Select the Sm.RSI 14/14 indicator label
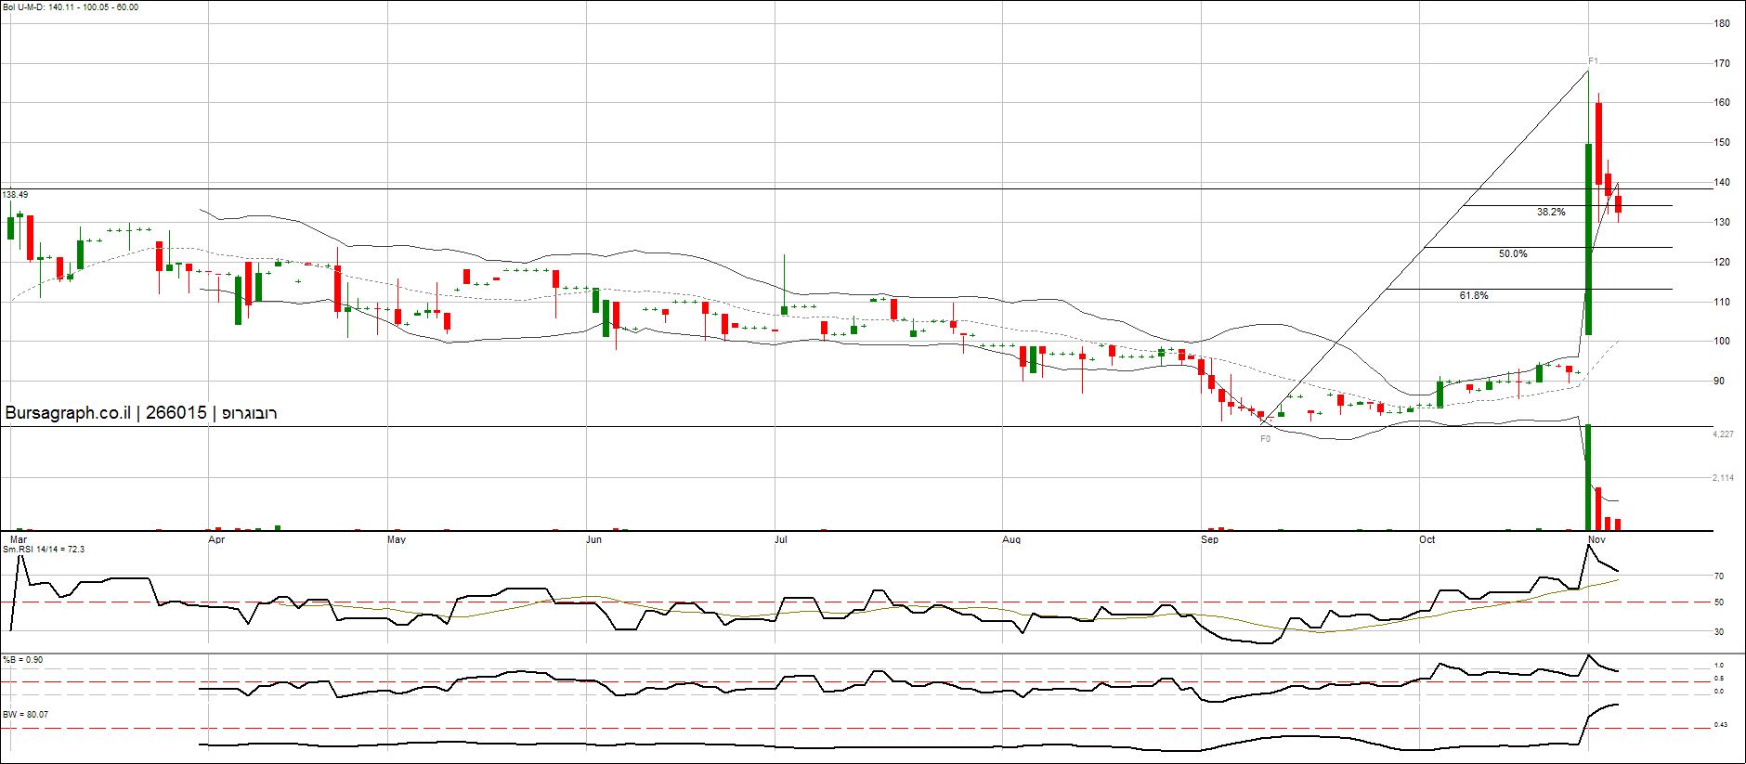The image size is (1746, 764). click(44, 550)
